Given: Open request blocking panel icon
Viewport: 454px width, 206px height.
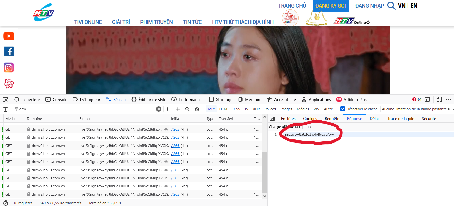Looking at the screenshot, I should [x=197, y=109].
